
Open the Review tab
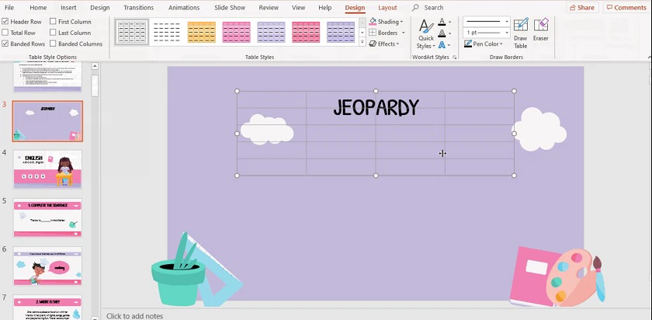click(269, 8)
